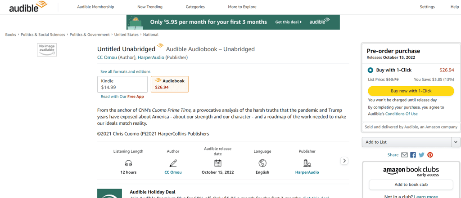Open Learn more book club link
461x198 pixels.
point(425,197)
